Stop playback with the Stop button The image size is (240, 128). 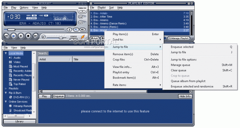[28, 36]
